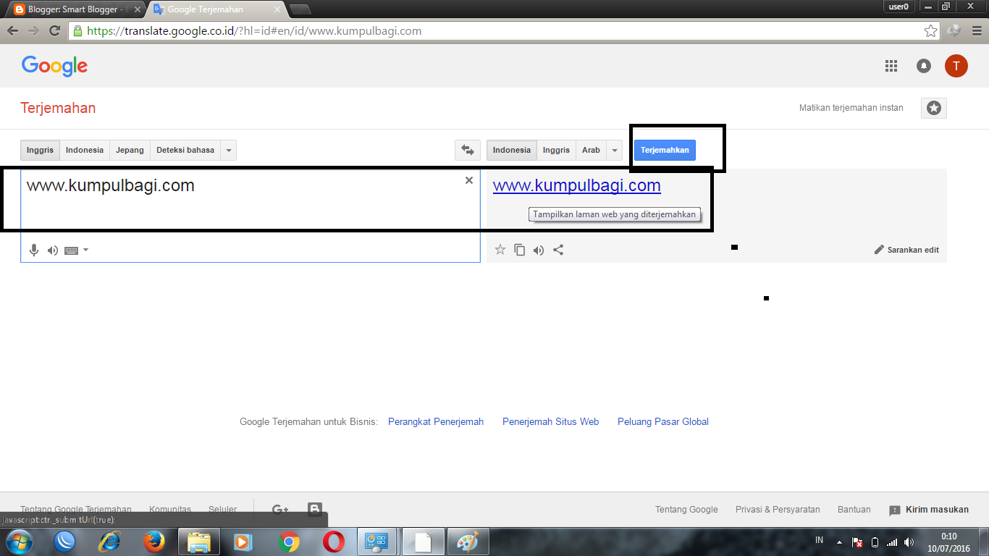The image size is (989, 556).
Task: Click the browser back arrow
Action: click(x=13, y=31)
